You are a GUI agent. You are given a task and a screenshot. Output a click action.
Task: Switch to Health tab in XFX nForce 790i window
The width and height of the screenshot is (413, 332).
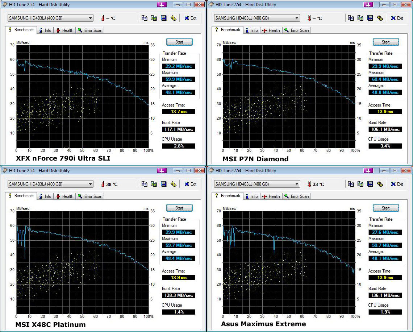pyautogui.click(x=65, y=30)
